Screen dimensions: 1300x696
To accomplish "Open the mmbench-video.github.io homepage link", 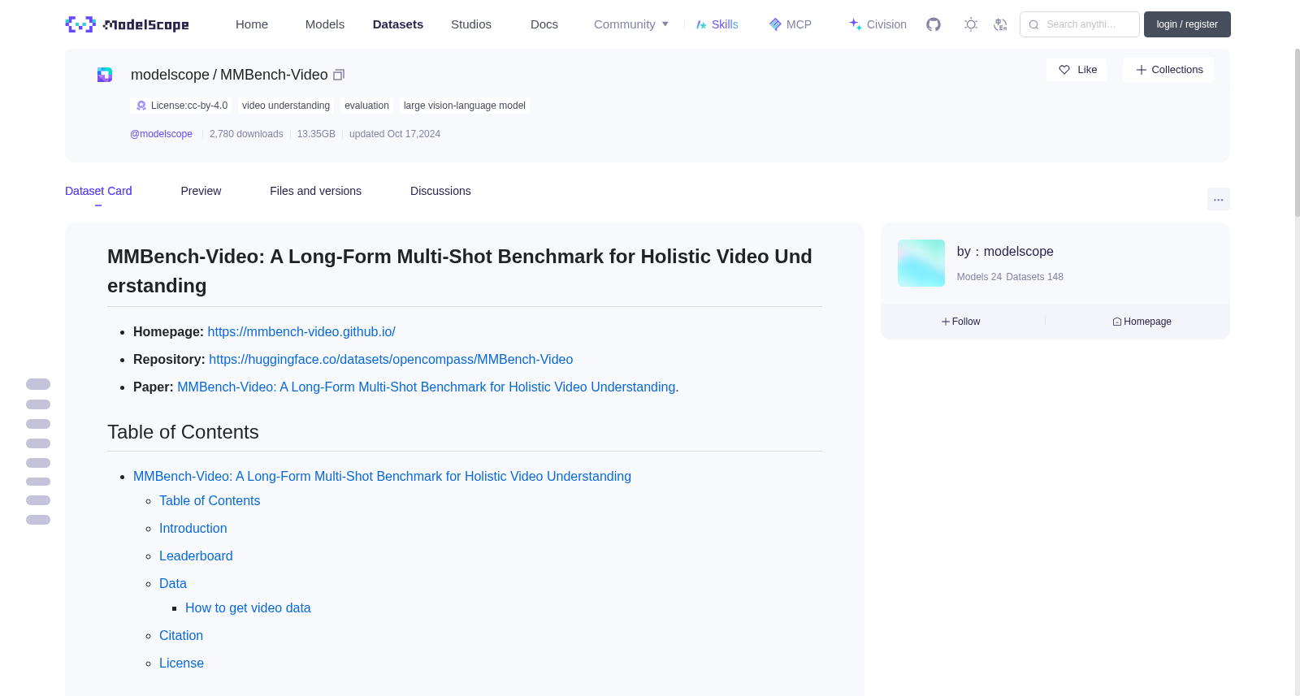I will [301, 331].
